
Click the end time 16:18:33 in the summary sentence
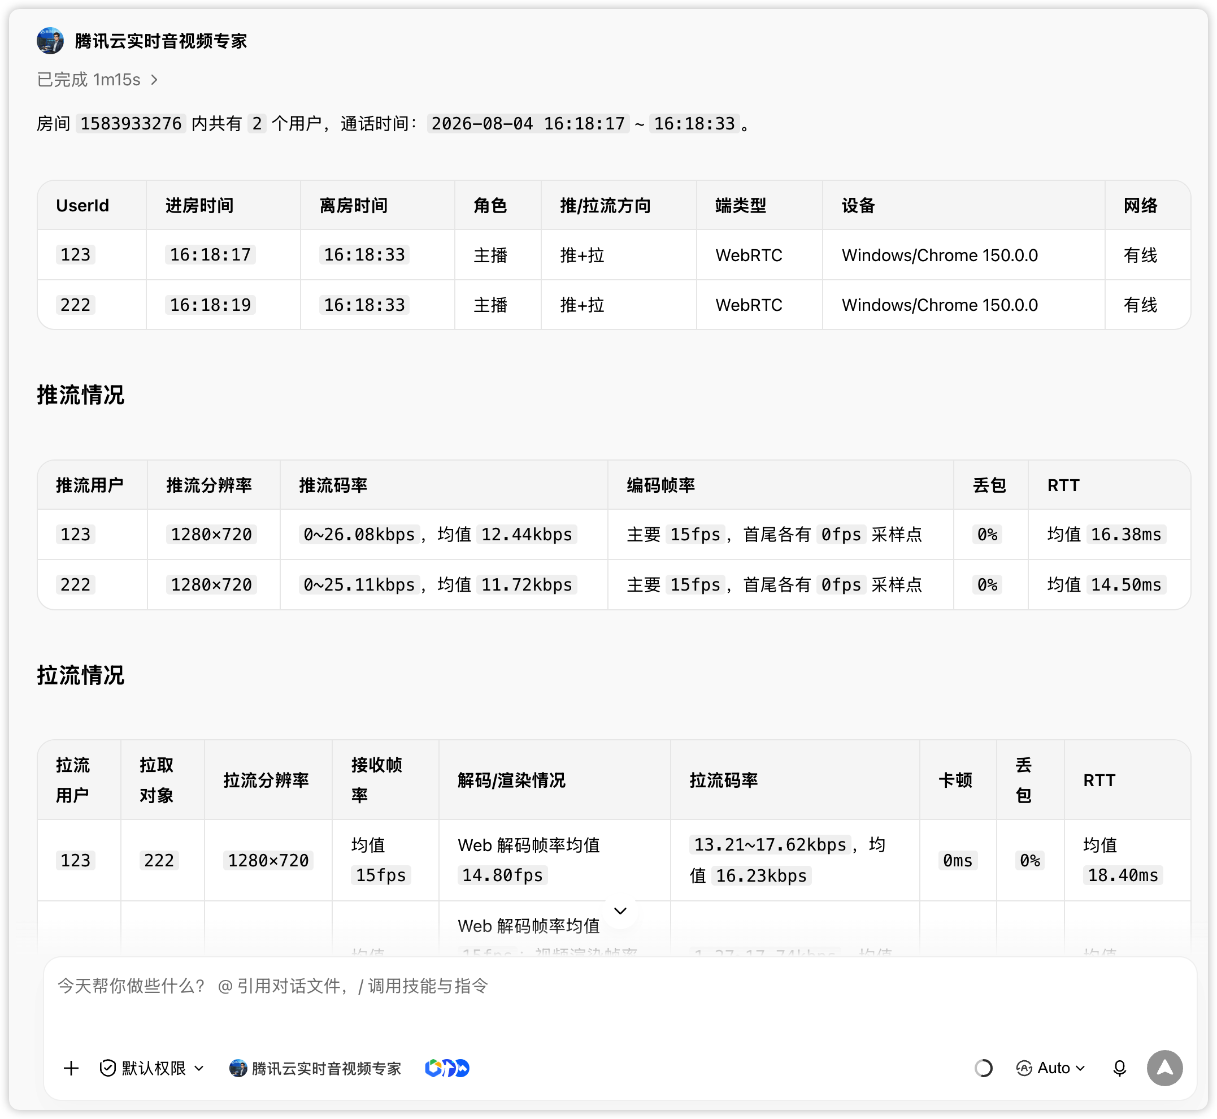point(694,124)
